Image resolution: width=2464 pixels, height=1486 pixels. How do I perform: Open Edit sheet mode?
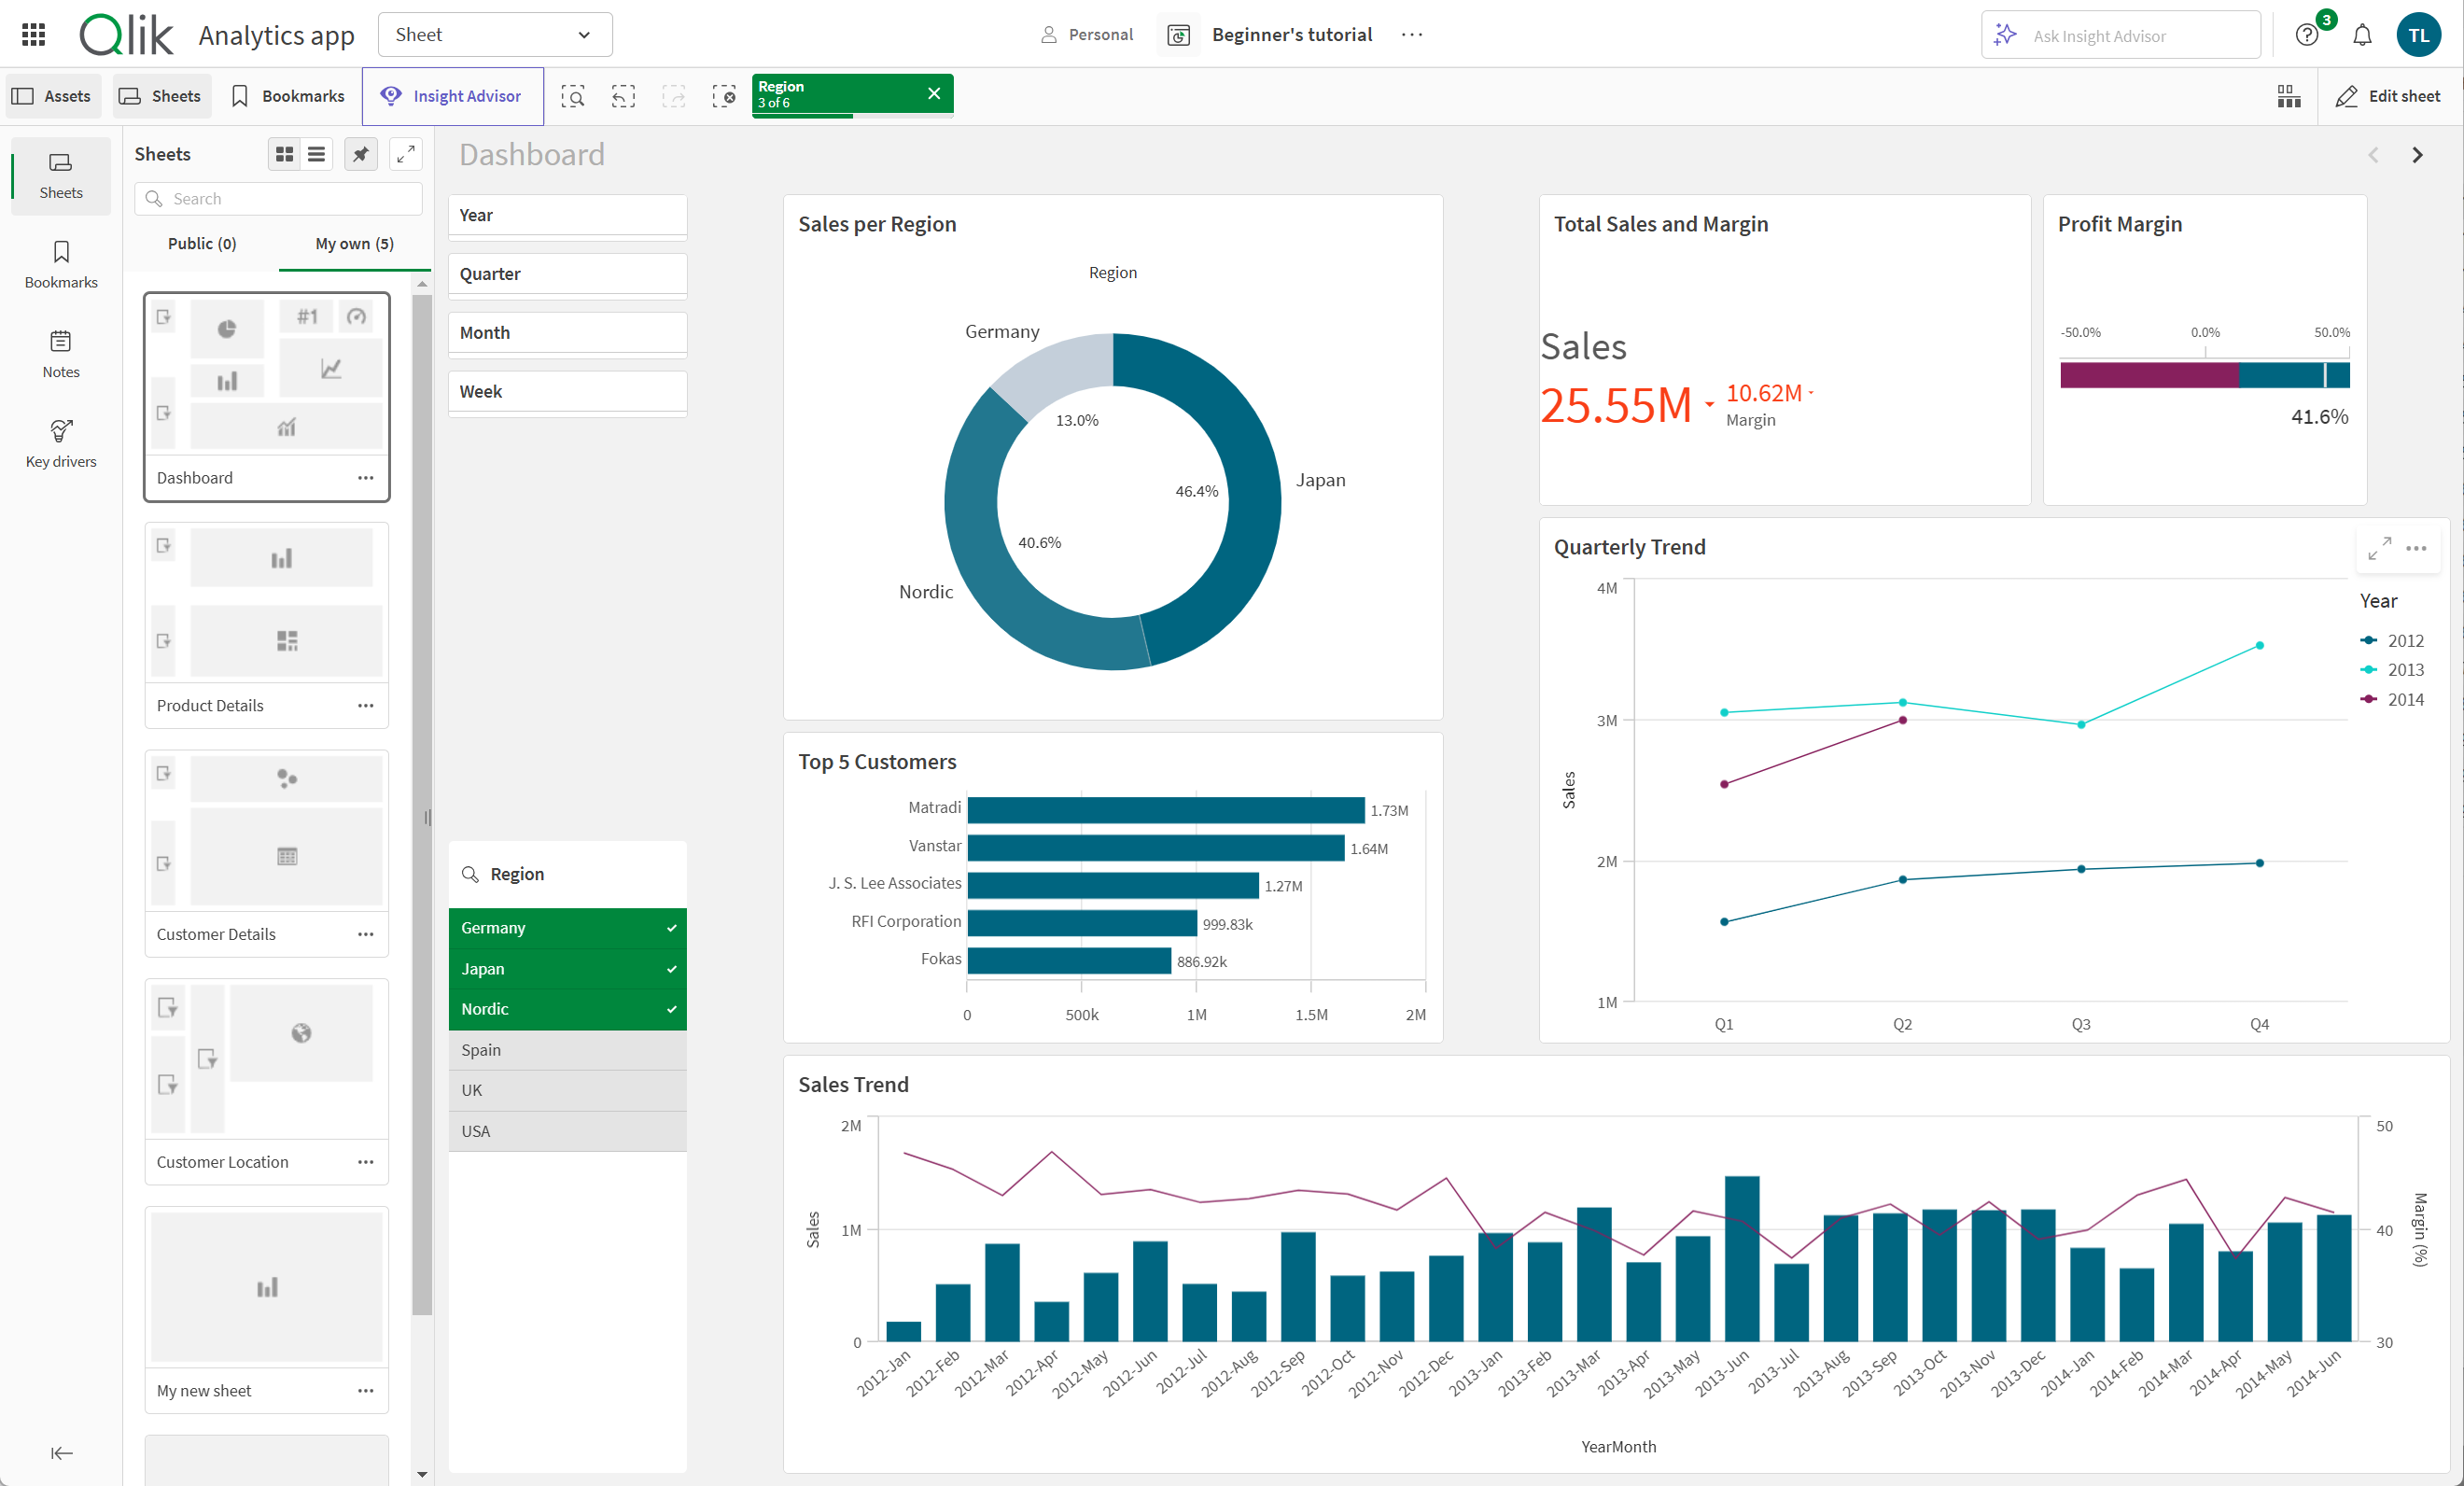[2390, 95]
